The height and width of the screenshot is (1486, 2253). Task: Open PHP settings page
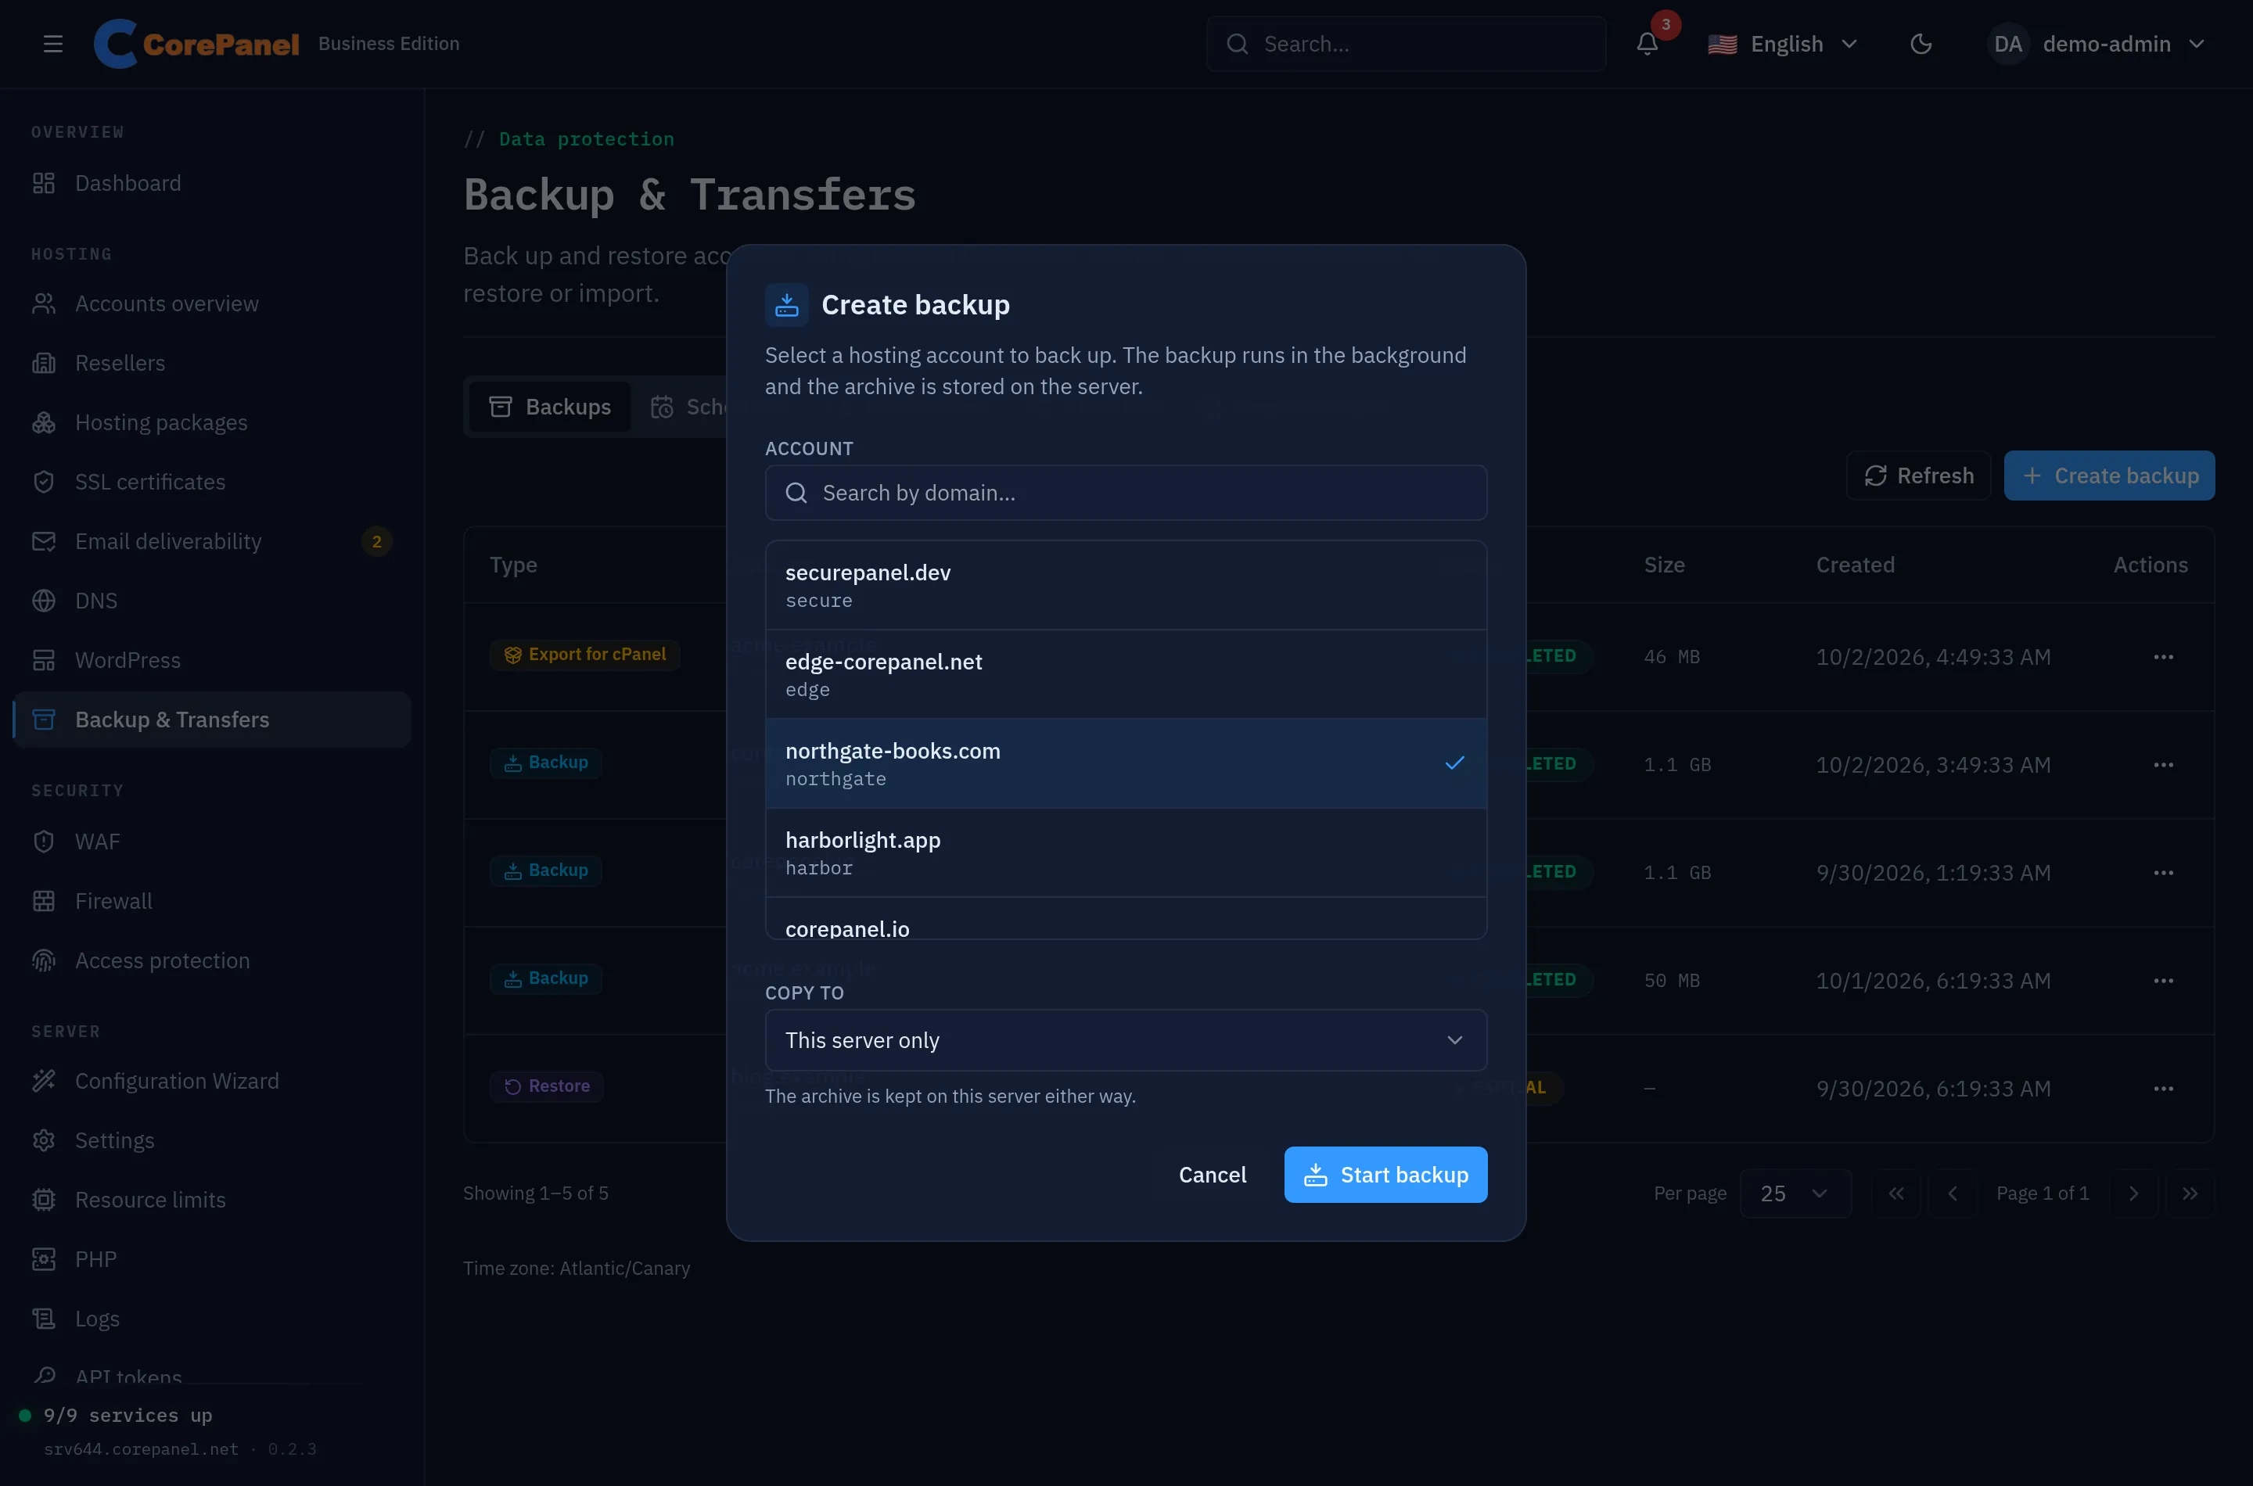212,1258
